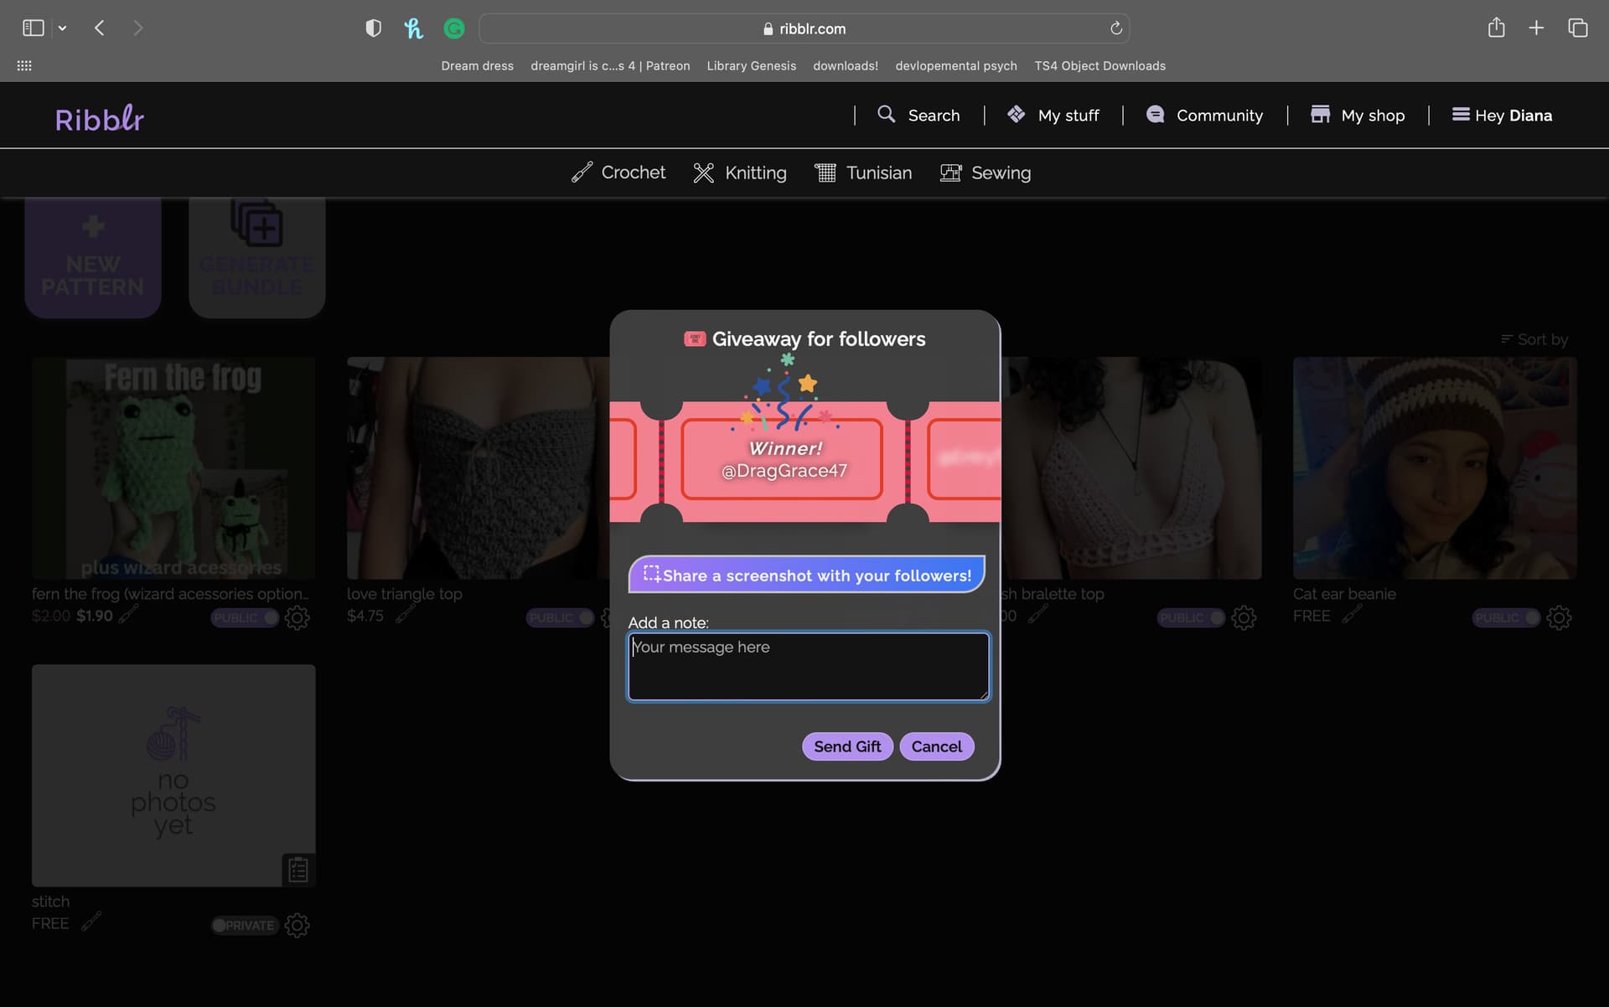Toggle stitch pattern from PRIVATE
This screenshot has width=1609, height=1007.
(244, 926)
